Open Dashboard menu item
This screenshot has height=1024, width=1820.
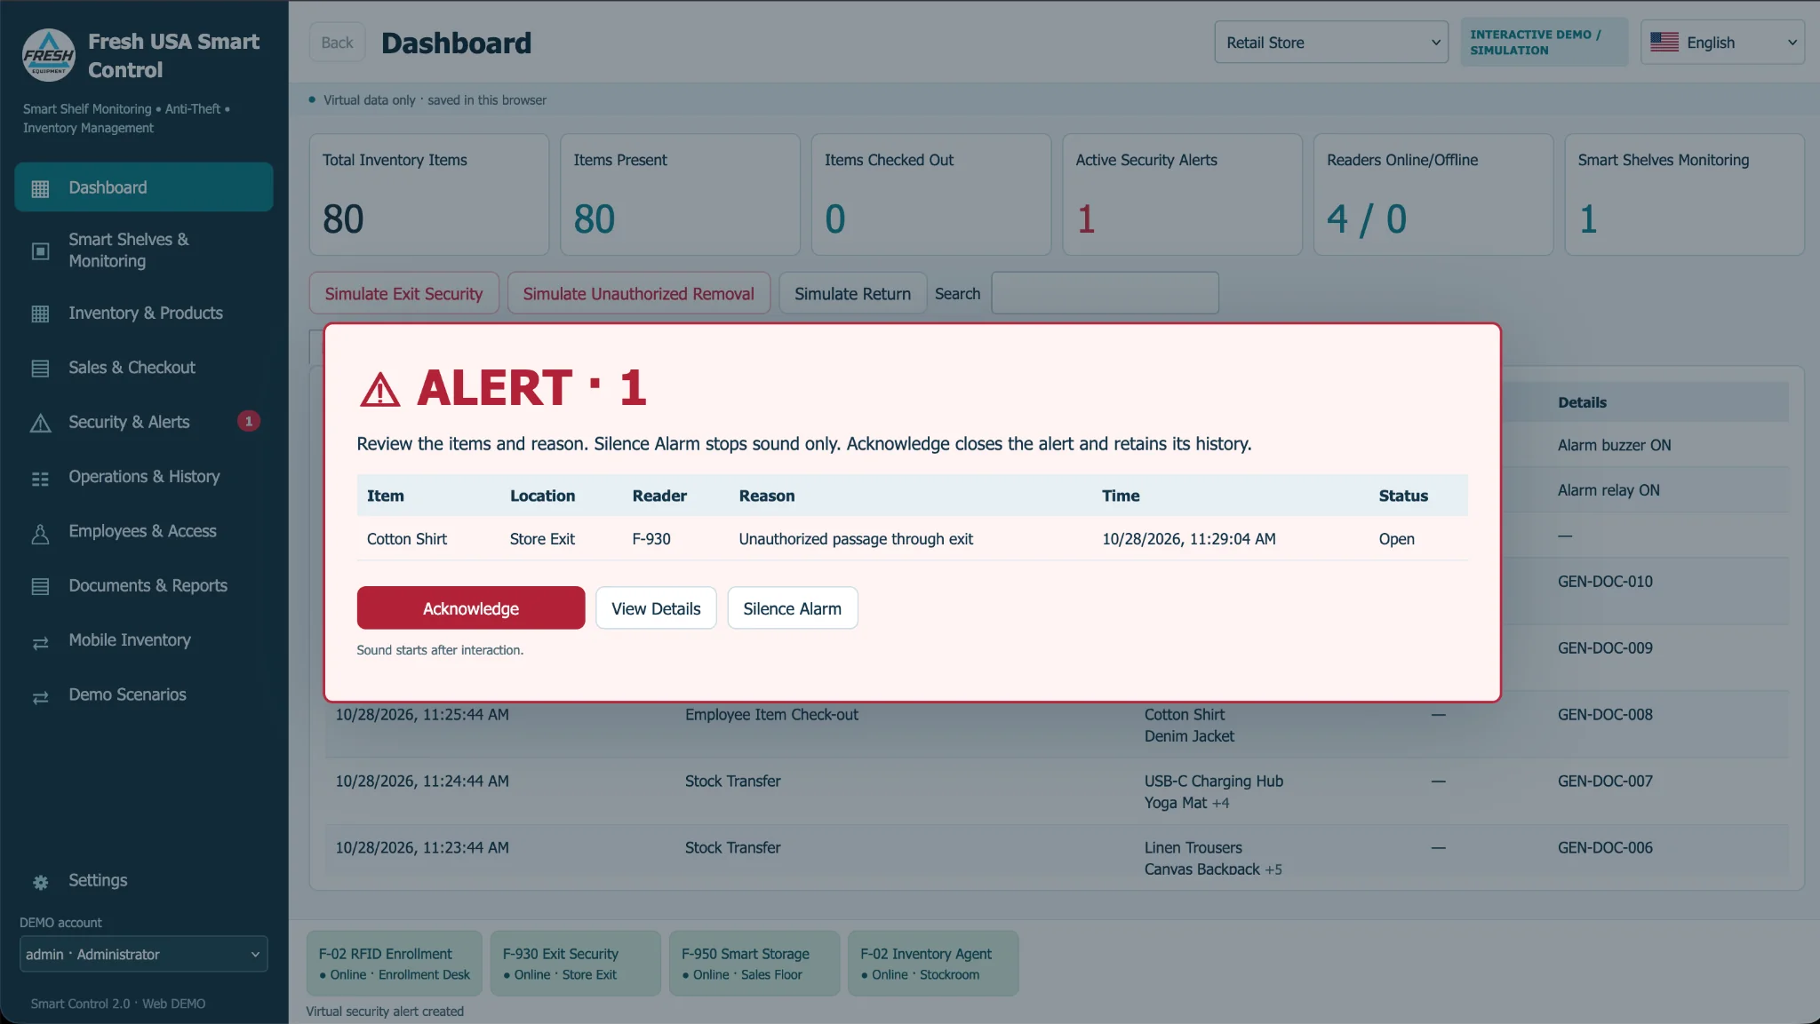(143, 187)
